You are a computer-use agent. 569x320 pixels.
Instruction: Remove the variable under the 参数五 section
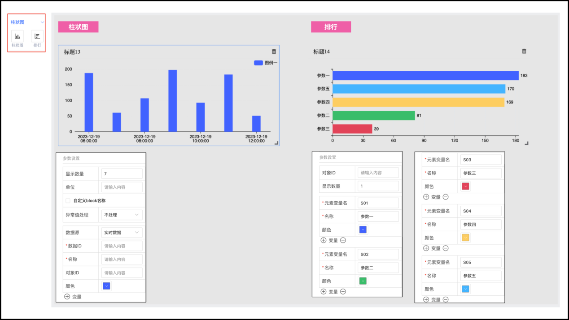point(446,299)
